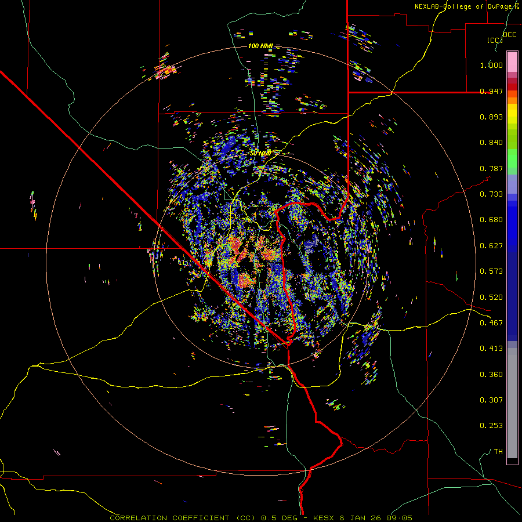Select the 0.307 scale value
The width and height of the screenshot is (522, 522).
coord(491,400)
